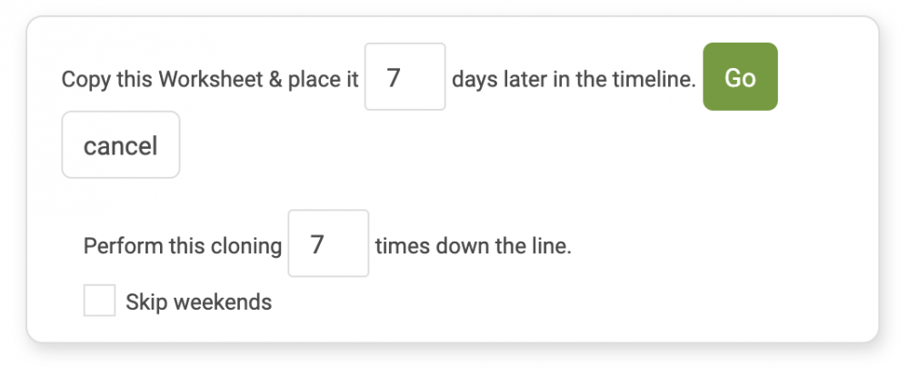Select the cloning times input box
The image size is (909, 376).
click(x=328, y=243)
